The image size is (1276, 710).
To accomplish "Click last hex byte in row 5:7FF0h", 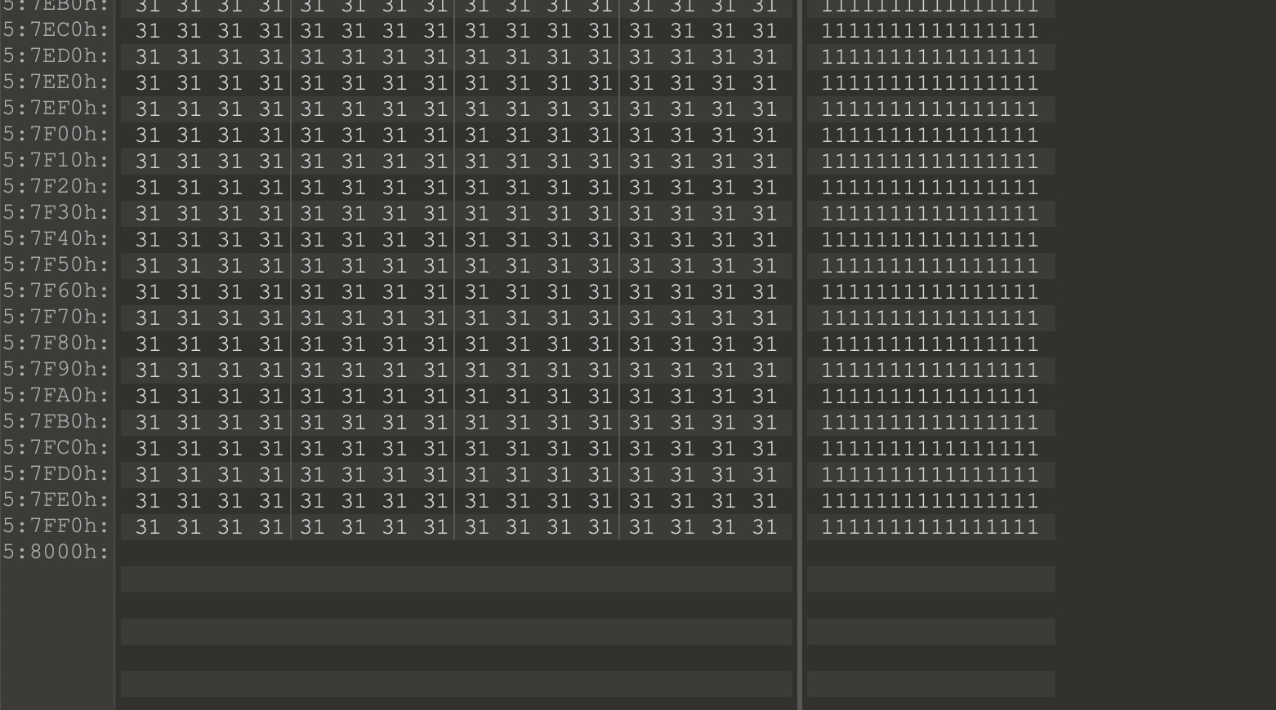I will (x=765, y=527).
